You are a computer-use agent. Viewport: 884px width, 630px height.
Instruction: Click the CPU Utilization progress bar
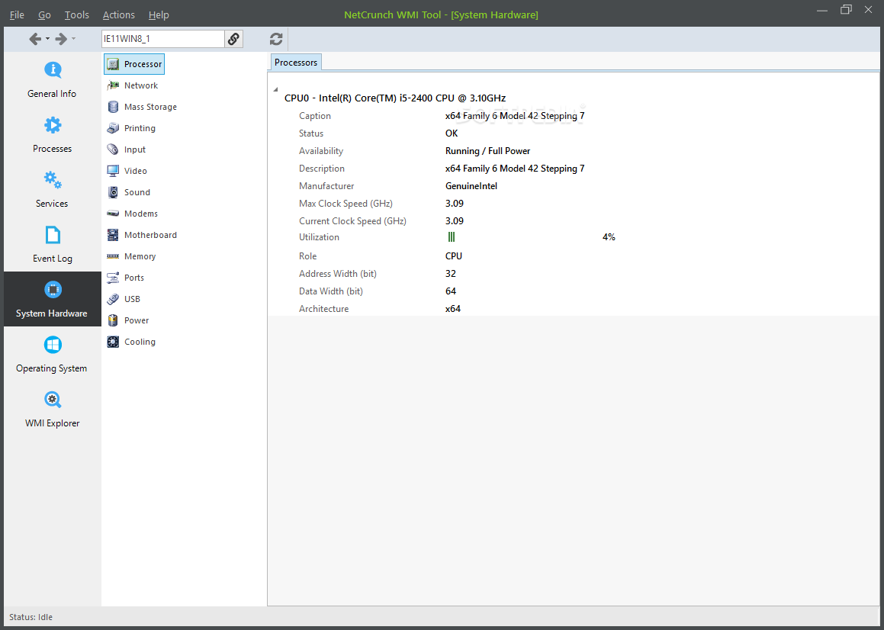(452, 237)
